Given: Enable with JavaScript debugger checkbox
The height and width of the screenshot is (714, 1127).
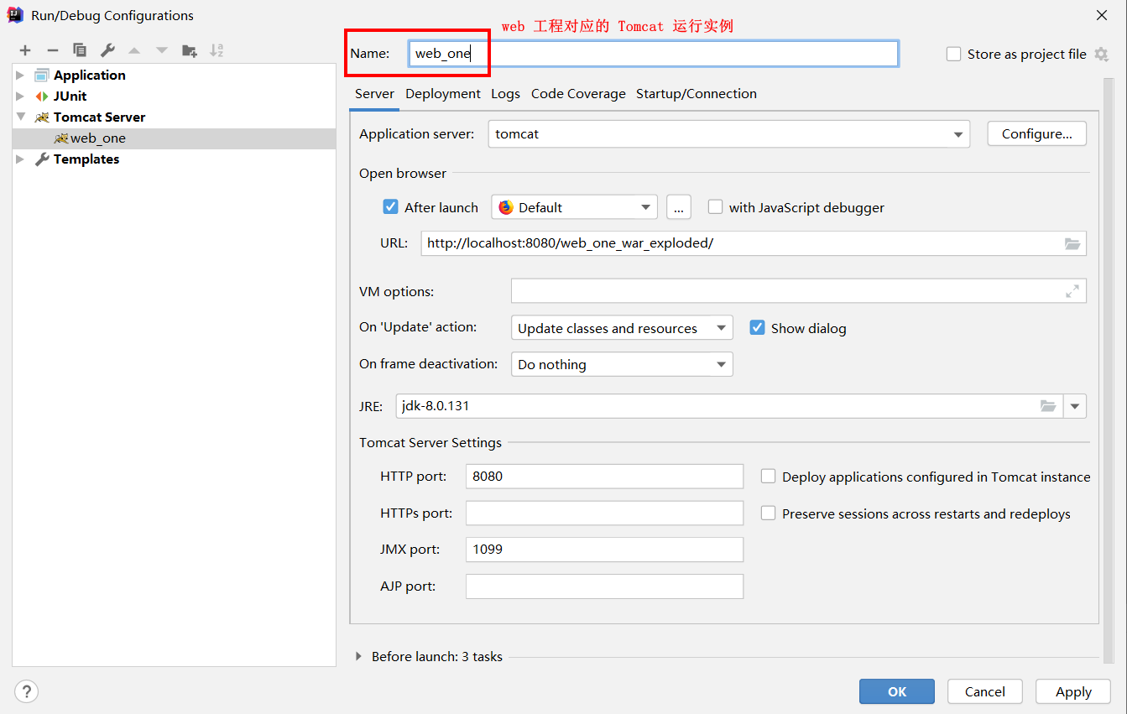Looking at the screenshot, I should tap(715, 206).
